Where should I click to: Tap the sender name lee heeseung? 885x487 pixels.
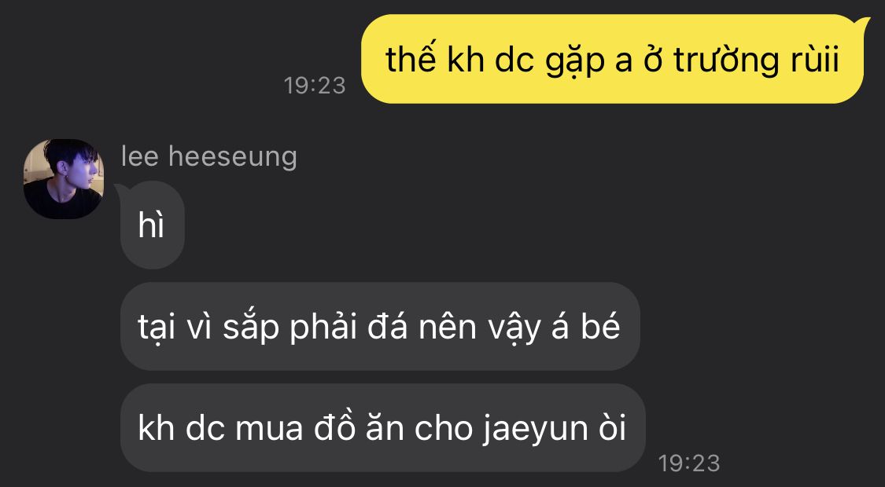click(x=208, y=156)
